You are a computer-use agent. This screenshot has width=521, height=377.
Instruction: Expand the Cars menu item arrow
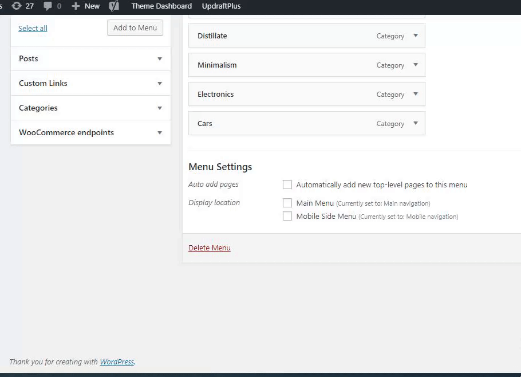tap(416, 123)
